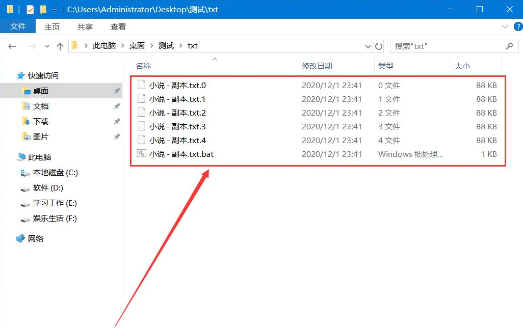Select 测试 in address breadcrumb
523x328 pixels.
click(x=166, y=46)
